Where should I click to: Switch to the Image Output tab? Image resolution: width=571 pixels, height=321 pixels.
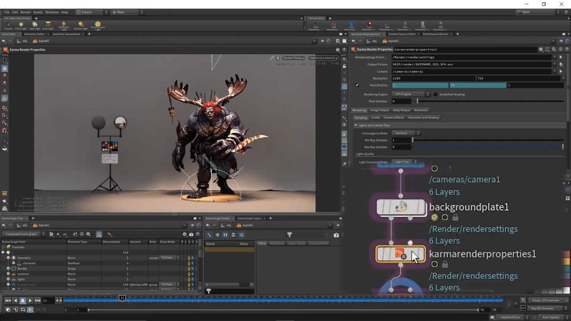pyautogui.click(x=380, y=110)
